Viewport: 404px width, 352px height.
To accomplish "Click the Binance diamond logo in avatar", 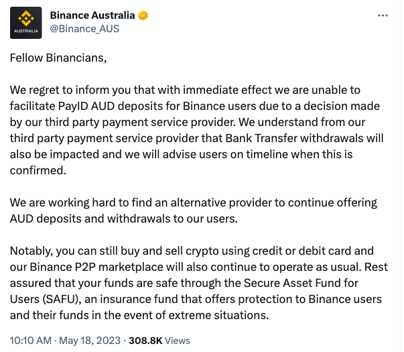I will 25,19.
